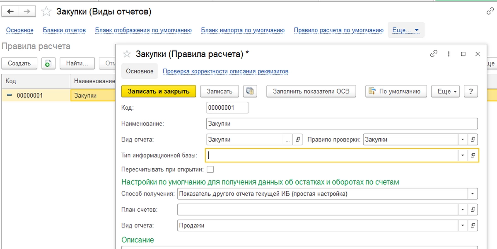Expand the Способ получения dropdown
497x249 pixels.
(473, 193)
